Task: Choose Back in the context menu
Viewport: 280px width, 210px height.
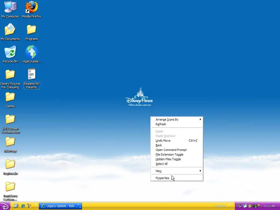Action: click(177, 145)
